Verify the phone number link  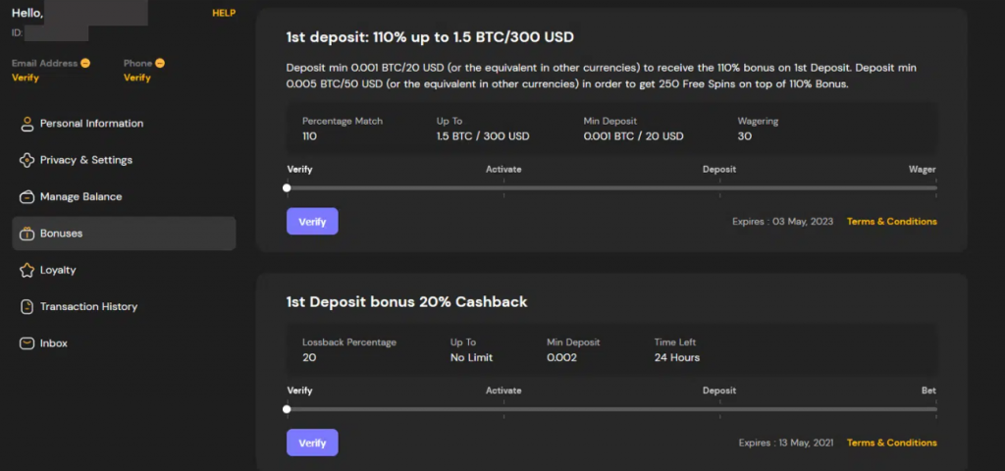(x=137, y=78)
